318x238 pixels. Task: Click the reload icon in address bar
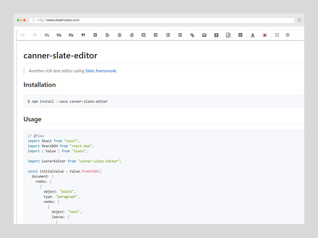[34, 20]
